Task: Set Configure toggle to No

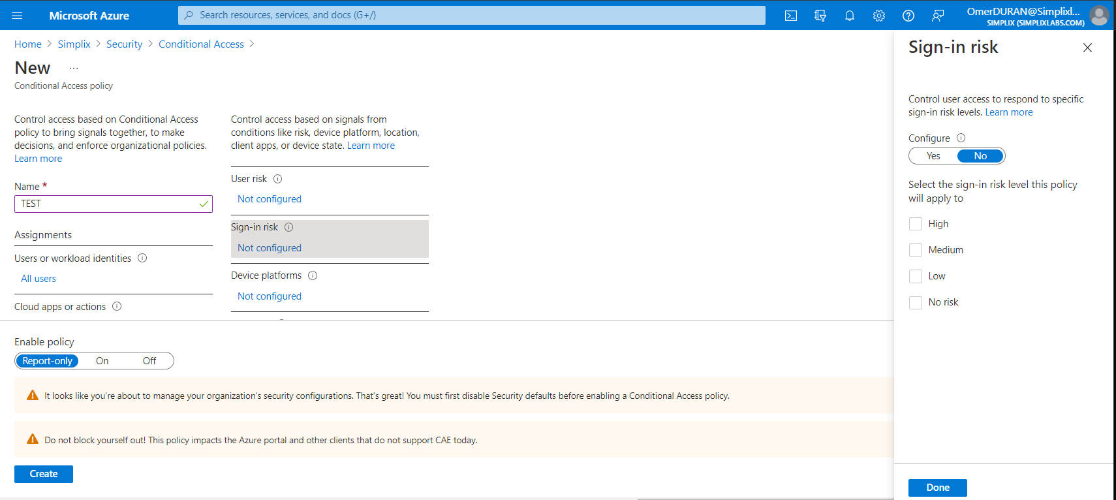Action: pyautogui.click(x=980, y=156)
